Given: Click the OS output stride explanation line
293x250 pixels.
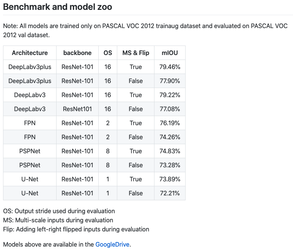Looking at the screenshot, I should click(x=59, y=211).
